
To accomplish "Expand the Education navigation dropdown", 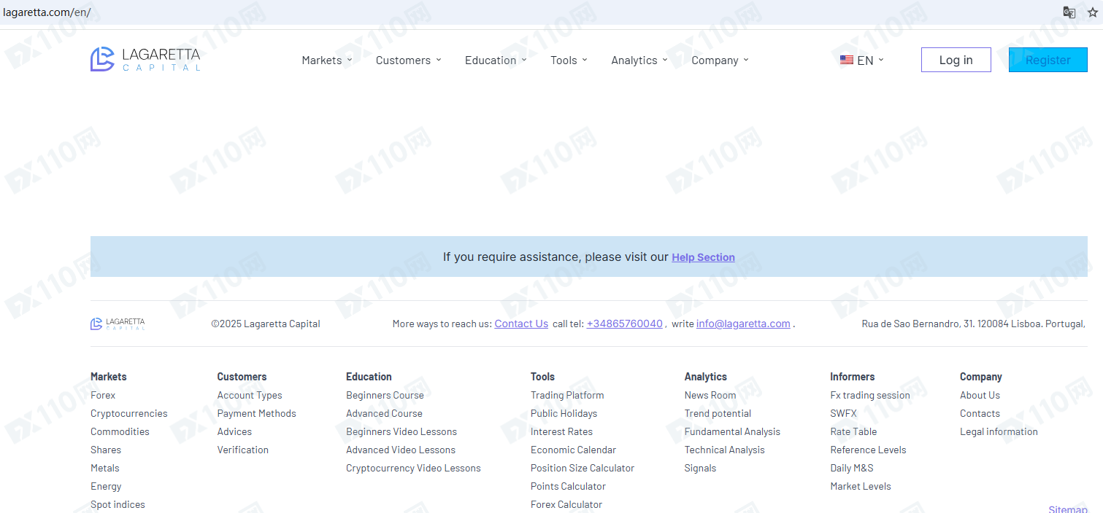I will point(495,60).
